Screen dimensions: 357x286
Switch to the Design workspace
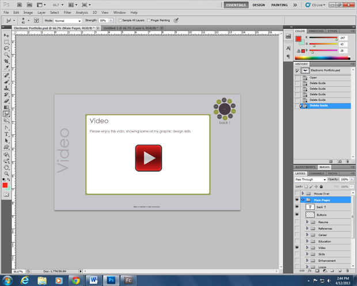point(259,4)
